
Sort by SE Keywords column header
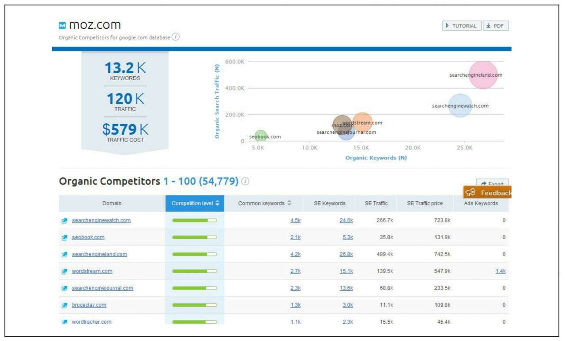[330, 204]
